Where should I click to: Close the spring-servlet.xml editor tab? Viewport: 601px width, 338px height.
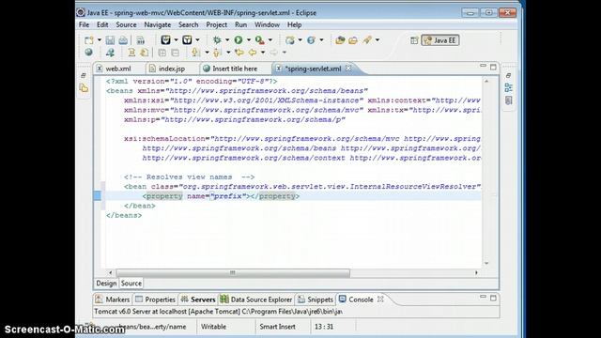pos(348,69)
